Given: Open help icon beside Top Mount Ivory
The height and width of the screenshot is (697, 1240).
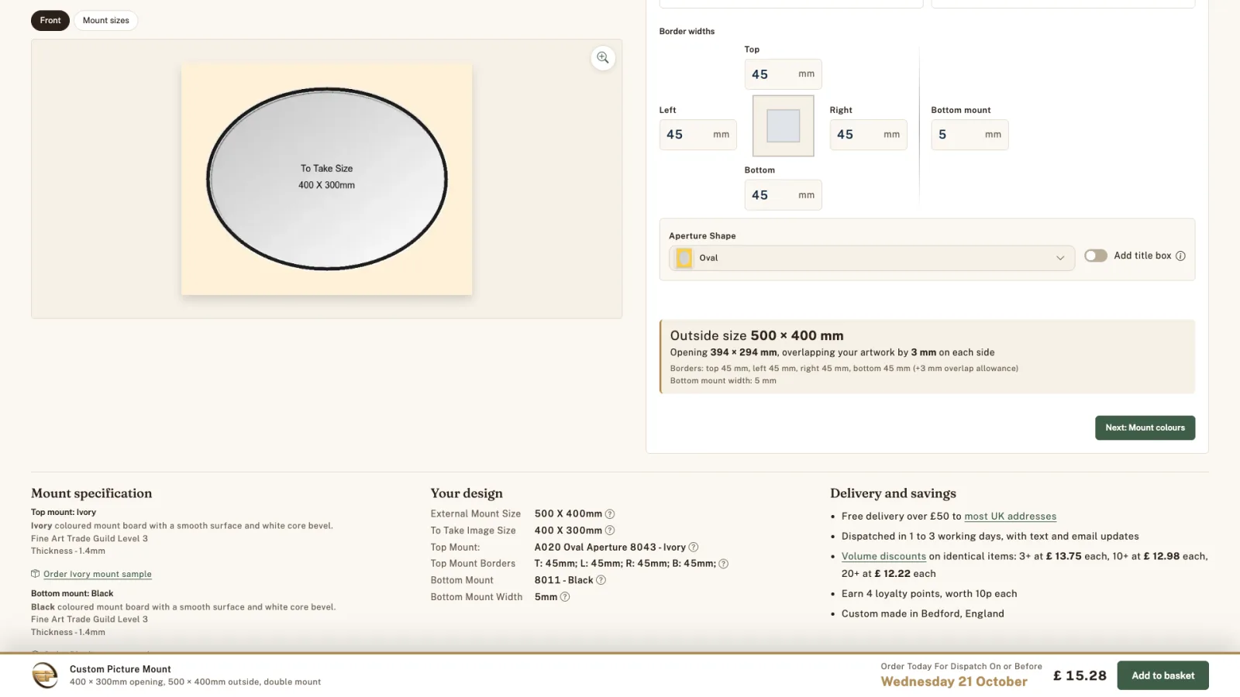Looking at the screenshot, I should (x=694, y=547).
